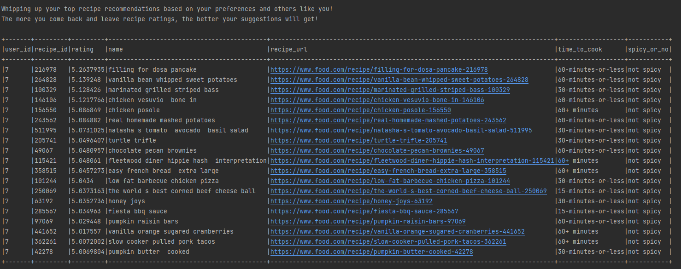The width and height of the screenshot is (681, 269).
Task: Follow the natasha's tomato avocado basil salad link
Action: pyautogui.click(x=401, y=131)
